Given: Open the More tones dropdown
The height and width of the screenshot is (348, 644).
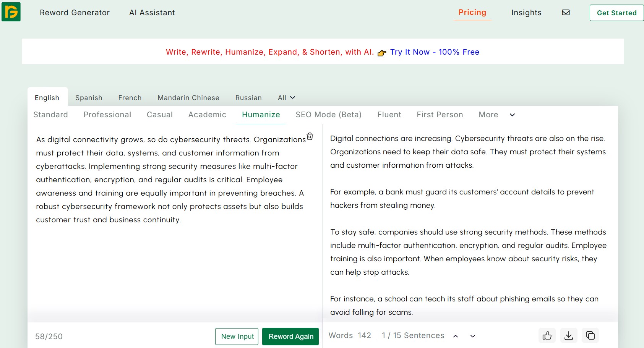Looking at the screenshot, I should [x=496, y=115].
